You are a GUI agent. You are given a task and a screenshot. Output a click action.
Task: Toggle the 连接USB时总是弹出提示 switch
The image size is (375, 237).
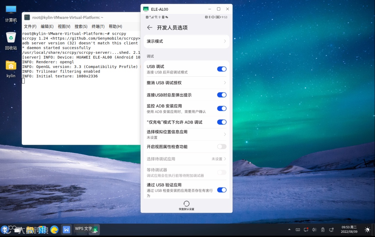(222, 95)
